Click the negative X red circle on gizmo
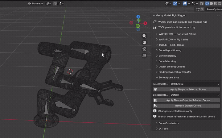This screenshot has width=222, height=138. click(131, 23)
